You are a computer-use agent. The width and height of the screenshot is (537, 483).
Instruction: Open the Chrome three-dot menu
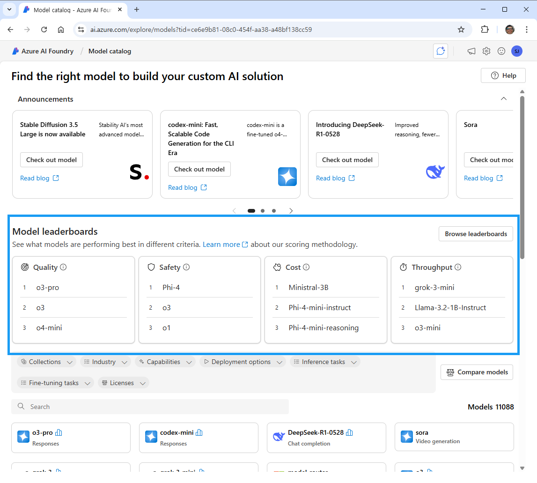point(526,30)
